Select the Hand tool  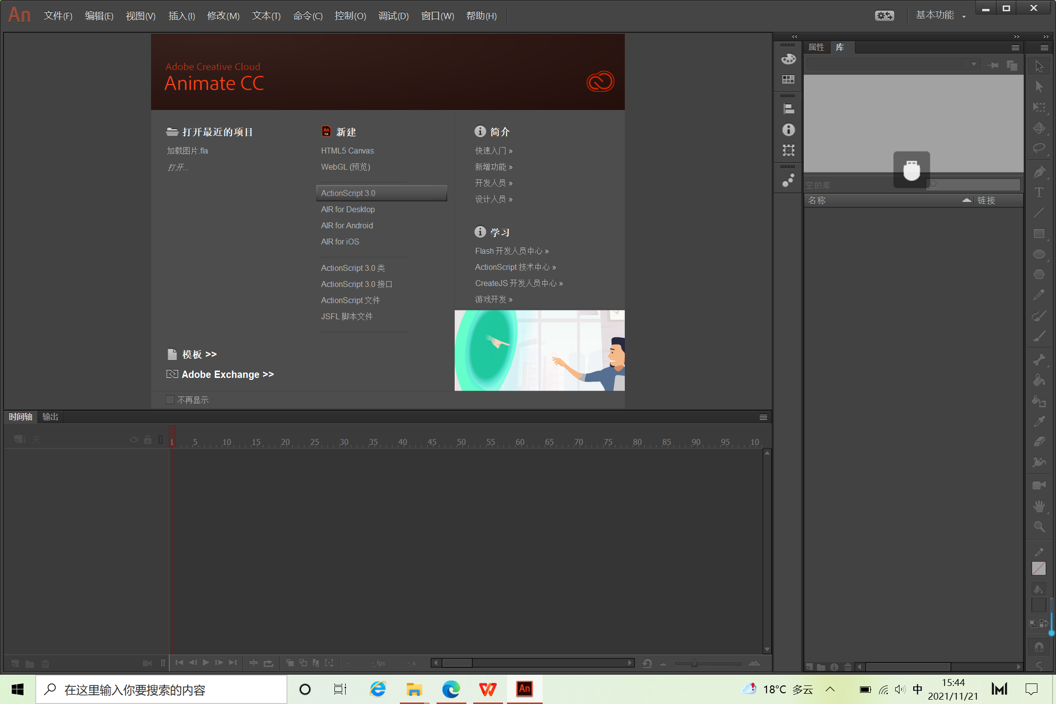point(1039,506)
